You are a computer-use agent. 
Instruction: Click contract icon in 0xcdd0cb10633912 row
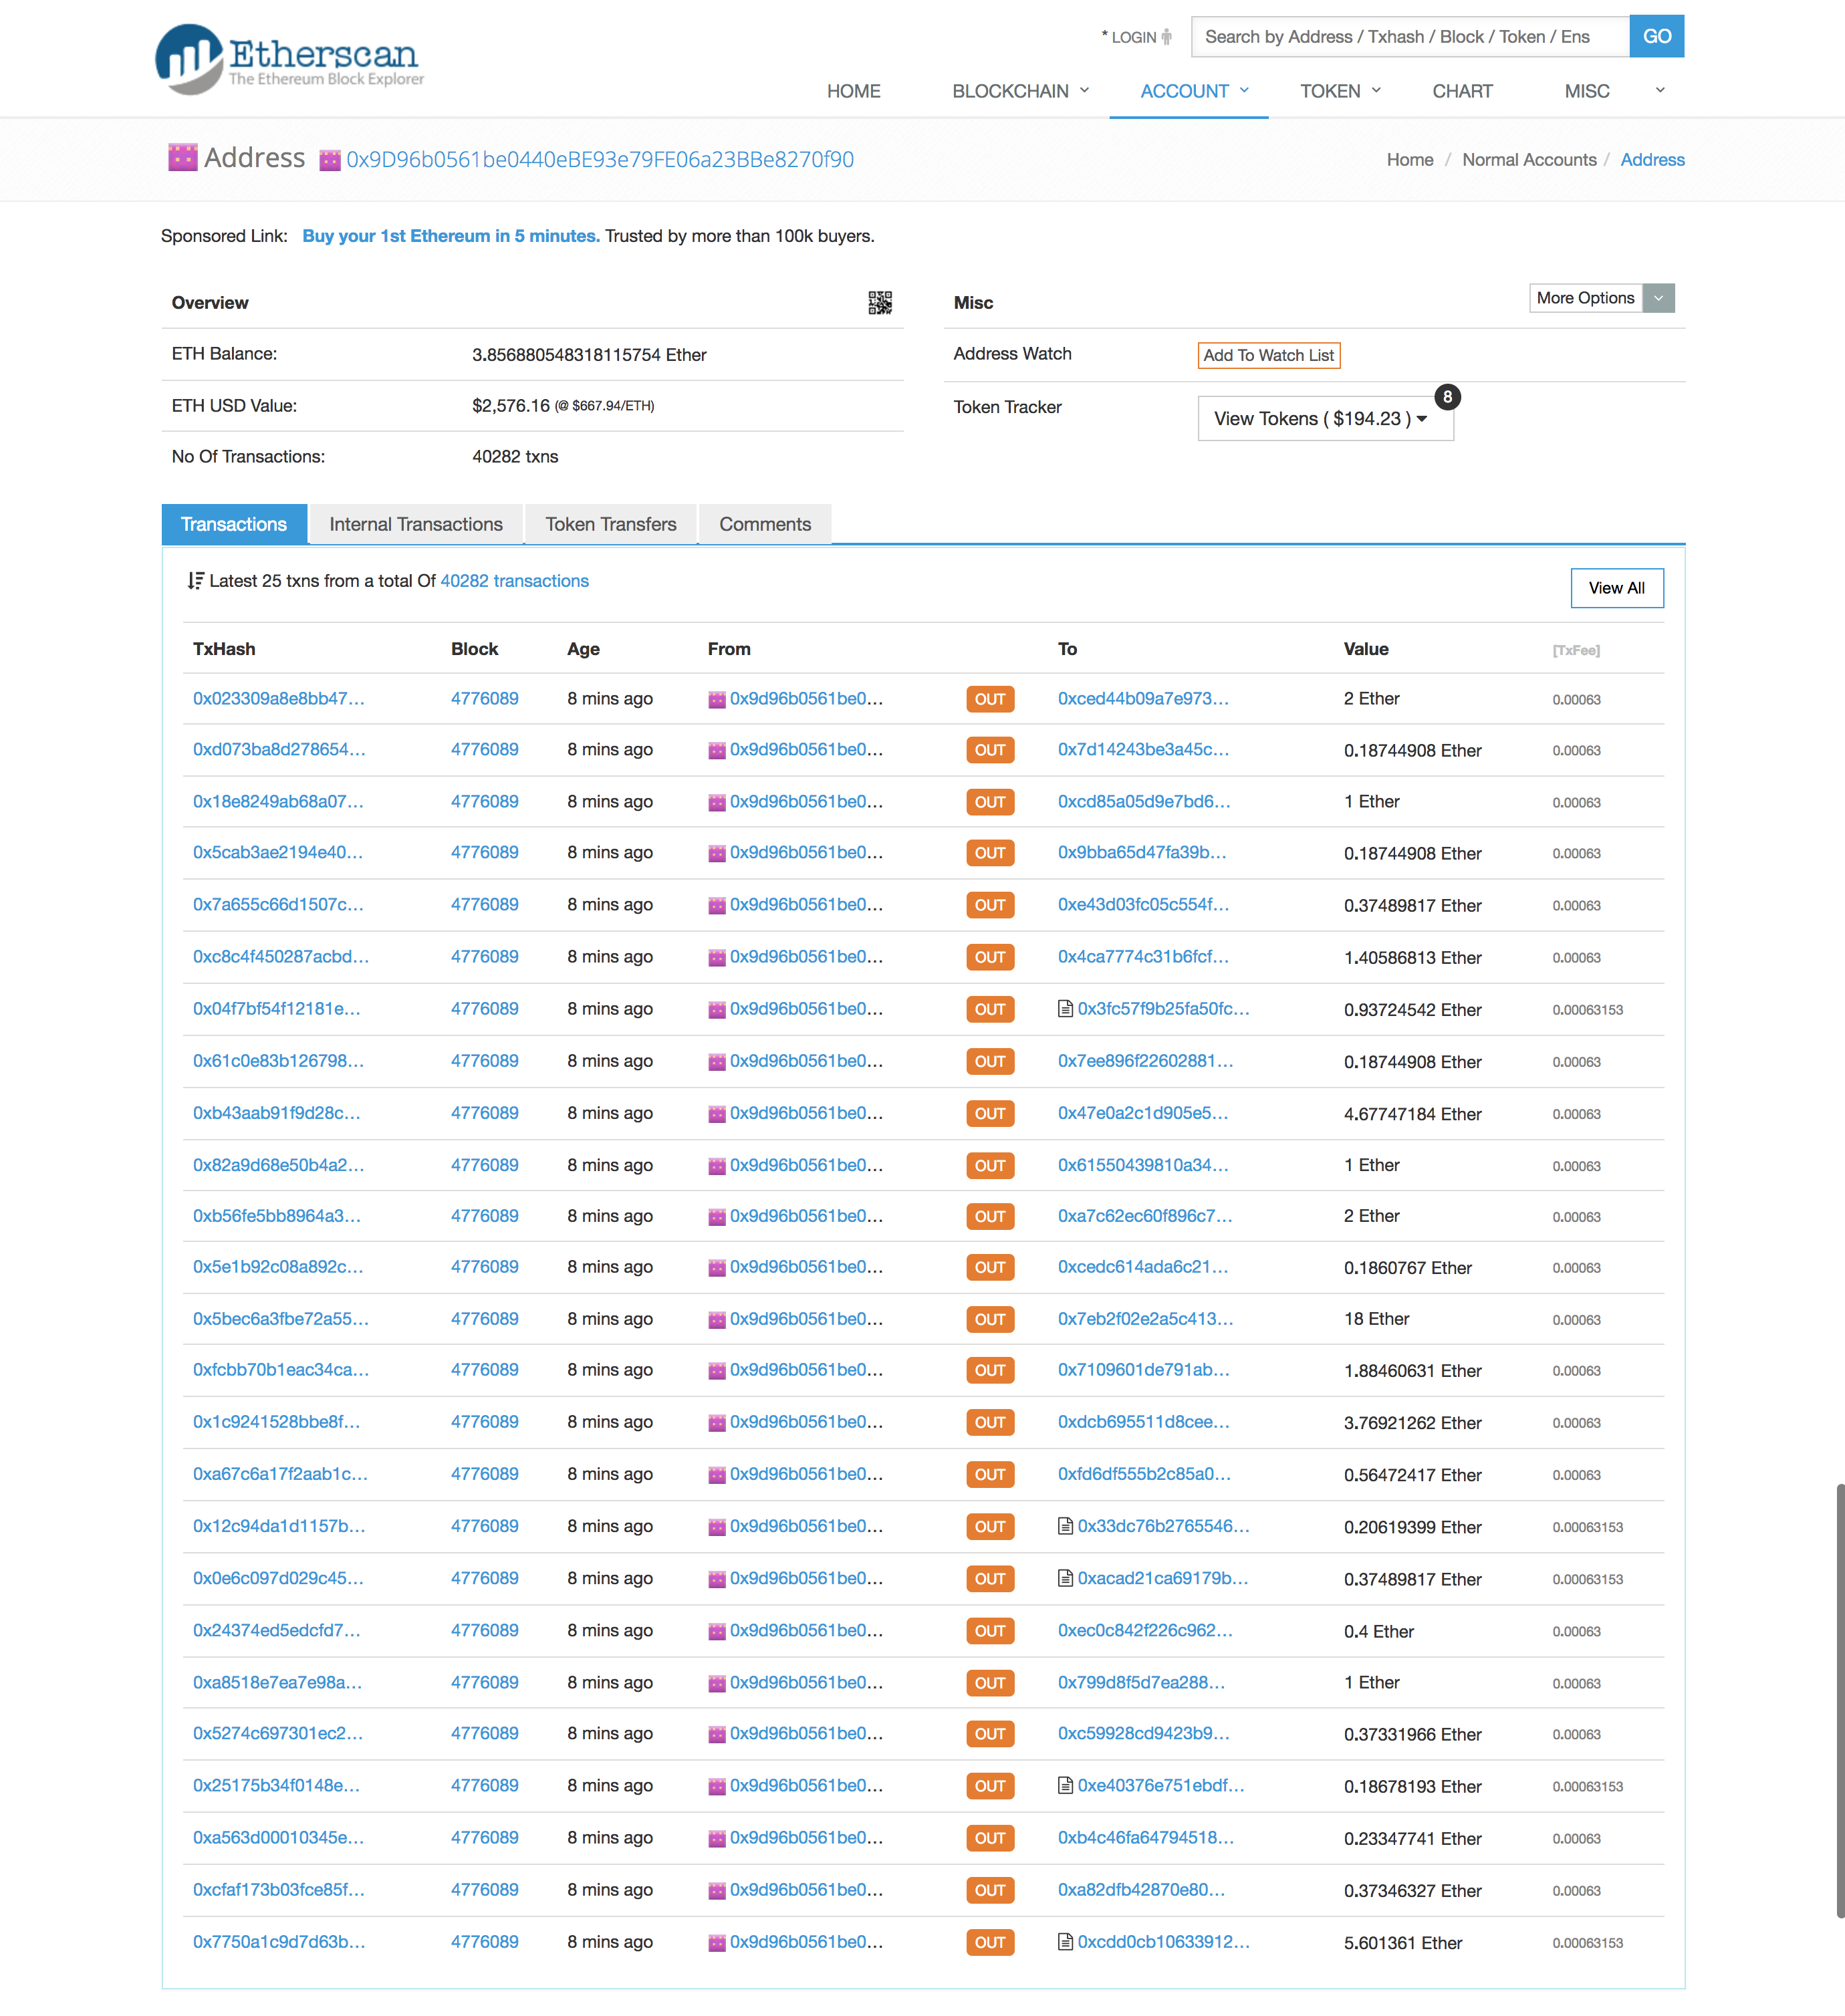tap(1065, 1941)
